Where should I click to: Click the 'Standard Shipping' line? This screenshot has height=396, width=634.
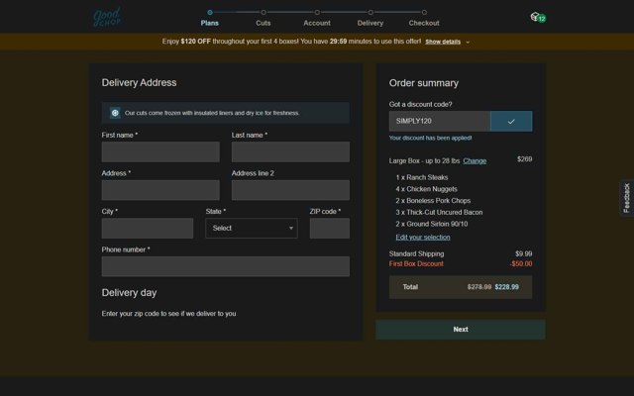click(416, 253)
